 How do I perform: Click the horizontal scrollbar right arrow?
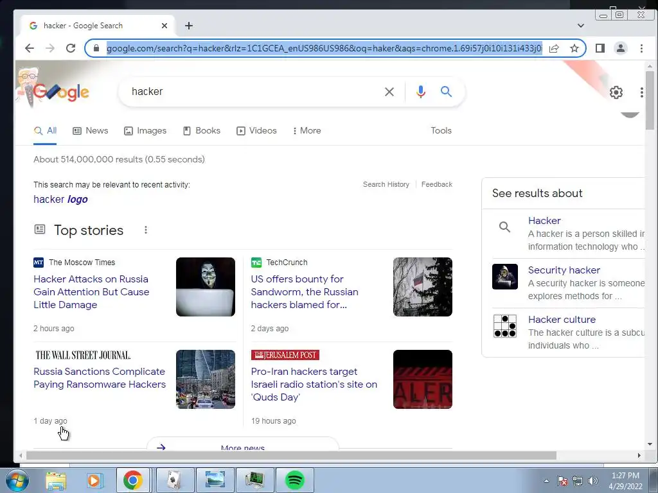(639, 455)
